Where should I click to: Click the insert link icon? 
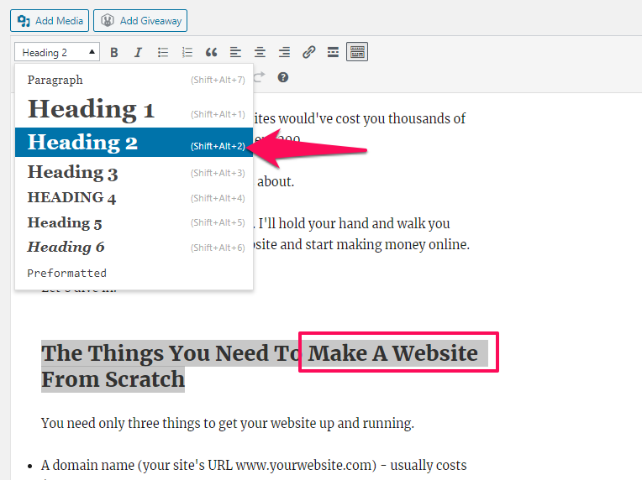[x=309, y=52]
